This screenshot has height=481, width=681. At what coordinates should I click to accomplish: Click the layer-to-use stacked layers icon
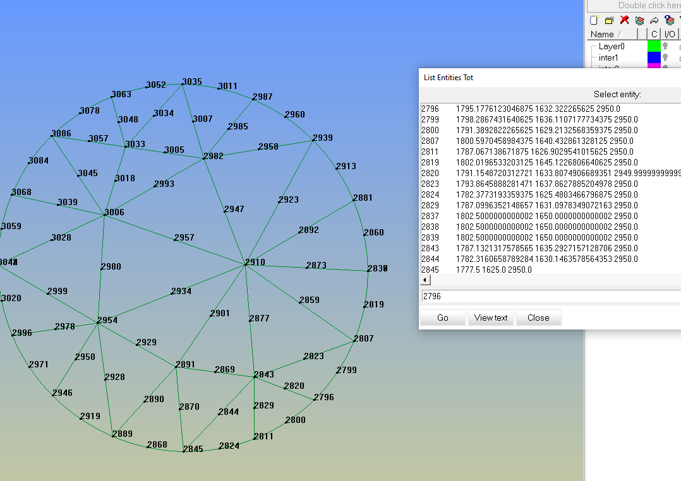(x=639, y=20)
